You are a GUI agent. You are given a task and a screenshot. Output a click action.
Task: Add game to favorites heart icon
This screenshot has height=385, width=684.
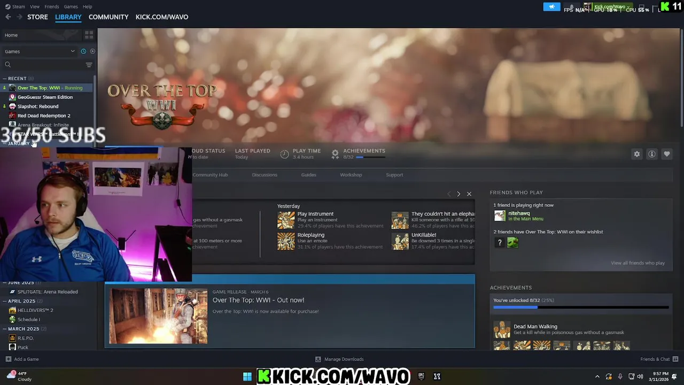tap(667, 154)
